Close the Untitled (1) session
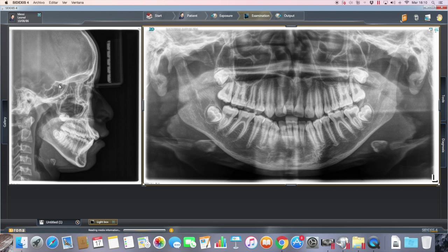The width and height of the screenshot is (448, 252). point(78,222)
